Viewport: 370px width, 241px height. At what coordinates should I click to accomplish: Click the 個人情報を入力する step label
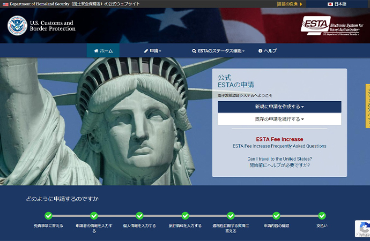(139, 225)
